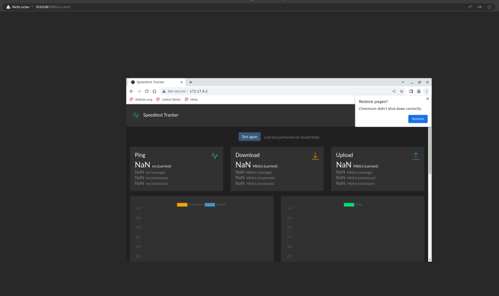Open Debian.org bookmark
This screenshot has height=296, width=499.
point(141,100)
